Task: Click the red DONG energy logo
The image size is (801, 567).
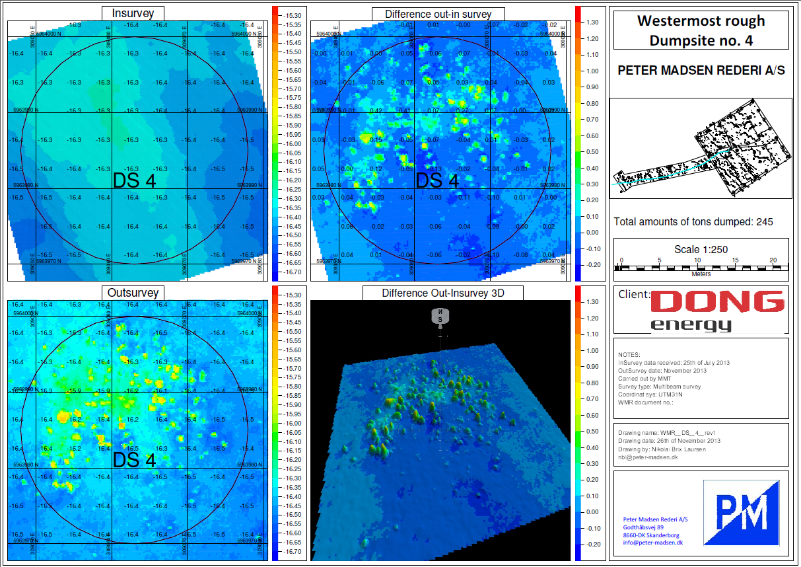Action: (718, 311)
